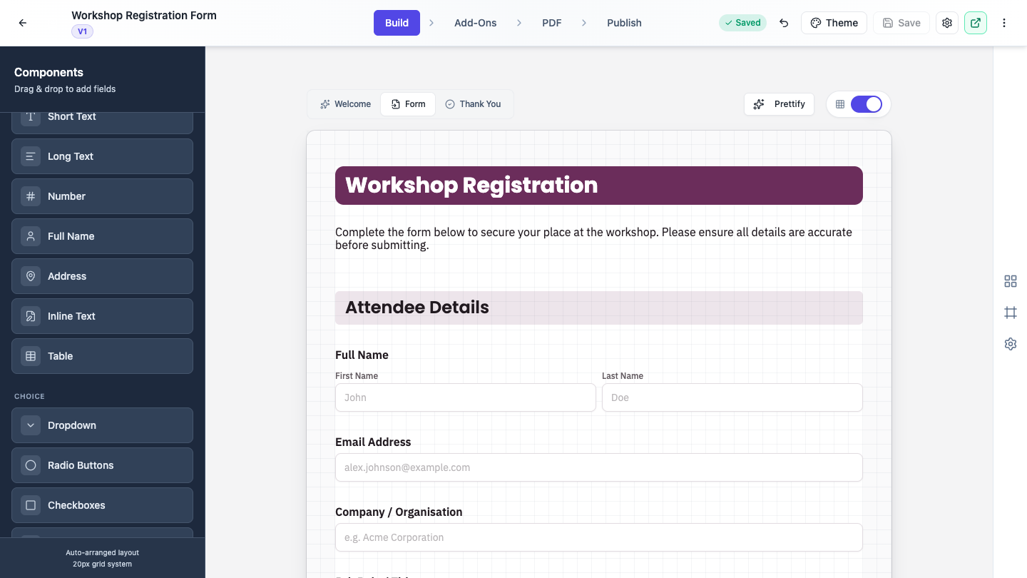The image size is (1027, 578).
Task: Click the First Name input field
Action: (x=466, y=397)
